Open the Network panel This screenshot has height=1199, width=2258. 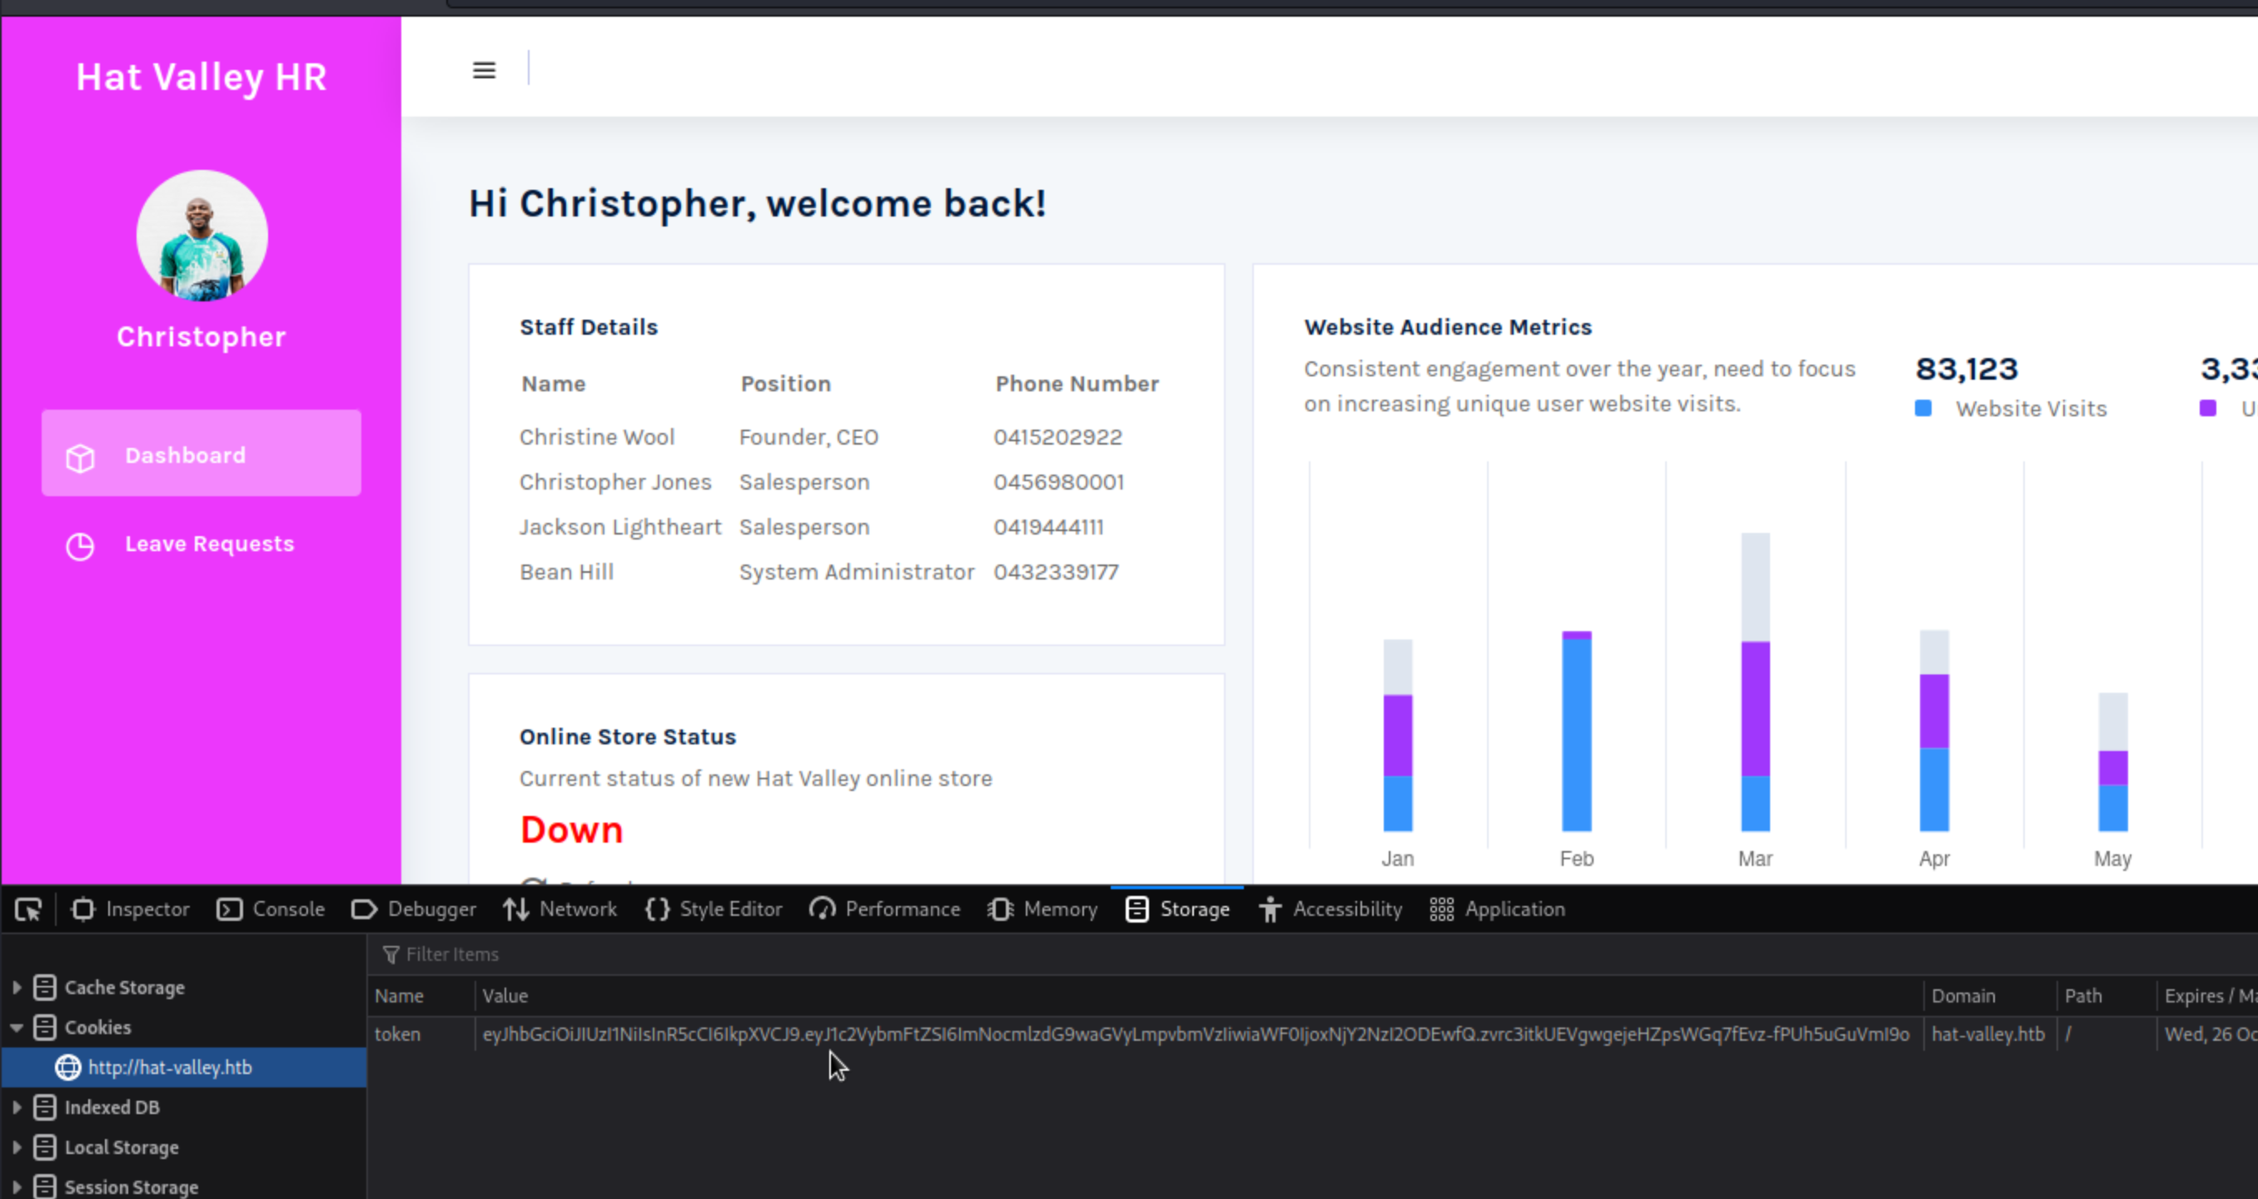click(560, 910)
